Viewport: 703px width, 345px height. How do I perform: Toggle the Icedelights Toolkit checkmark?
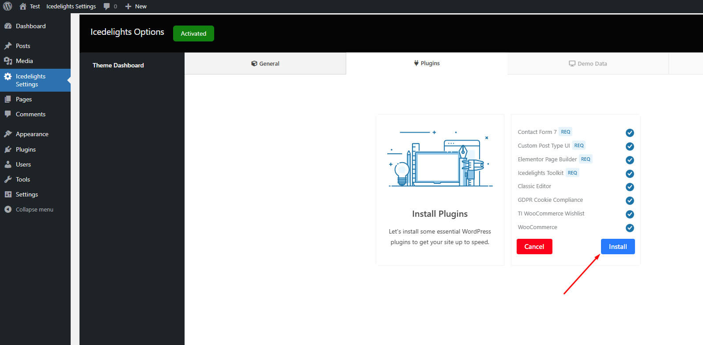click(x=630, y=174)
